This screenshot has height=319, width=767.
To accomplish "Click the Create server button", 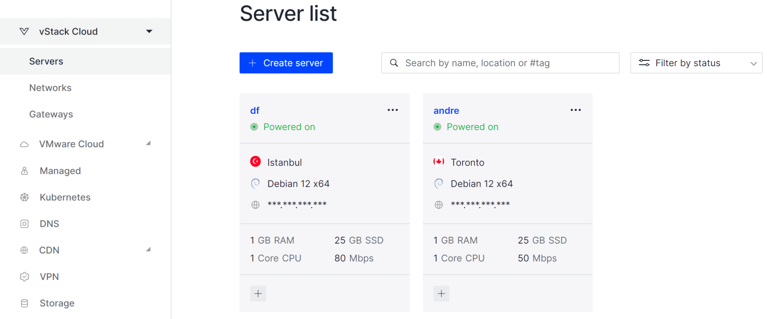I will coord(286,63).
